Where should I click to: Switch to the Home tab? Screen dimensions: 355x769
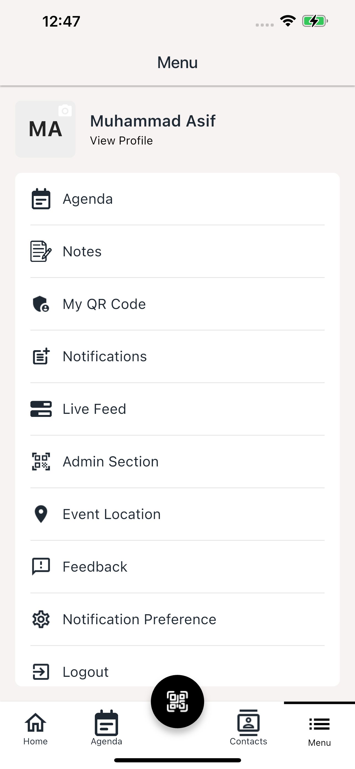(35, 729)
